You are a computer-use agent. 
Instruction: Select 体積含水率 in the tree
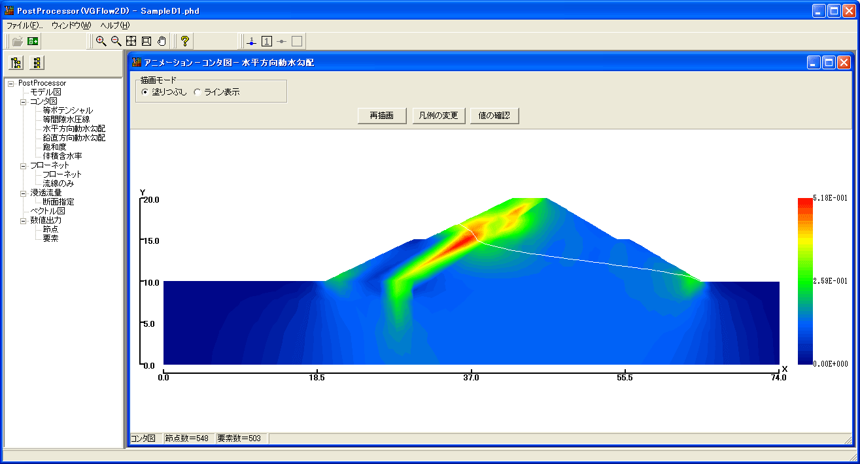point(62,156)
